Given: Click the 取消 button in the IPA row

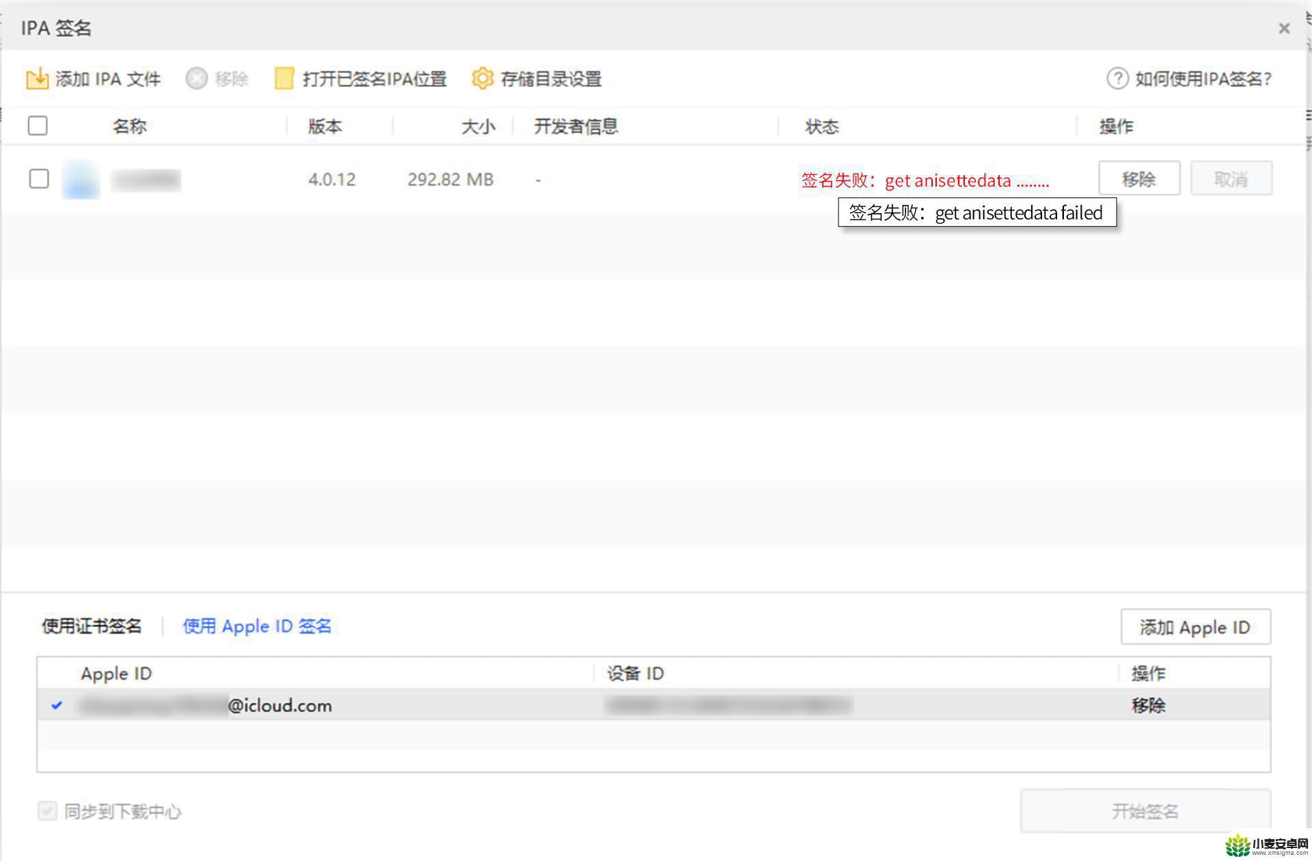Looking at the screenshot, I should pyautogui.click(x=1231, y=178).
